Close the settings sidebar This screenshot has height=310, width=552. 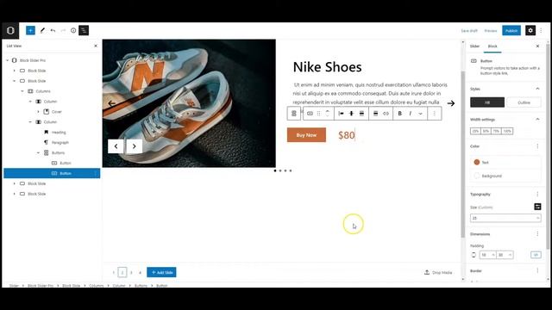point(537,46)
